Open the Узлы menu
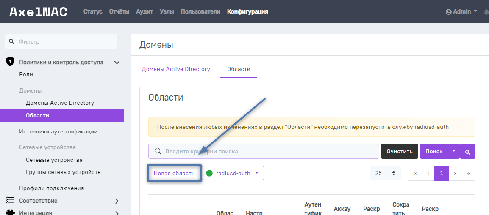Viewport: 489px width, 215px height. click(167, 12)
